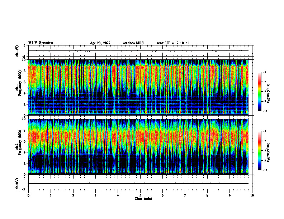Select the ch.2 "Frequency (kHz)" axis label
This screenshot has width=284, height=219.
click(20, 142)
